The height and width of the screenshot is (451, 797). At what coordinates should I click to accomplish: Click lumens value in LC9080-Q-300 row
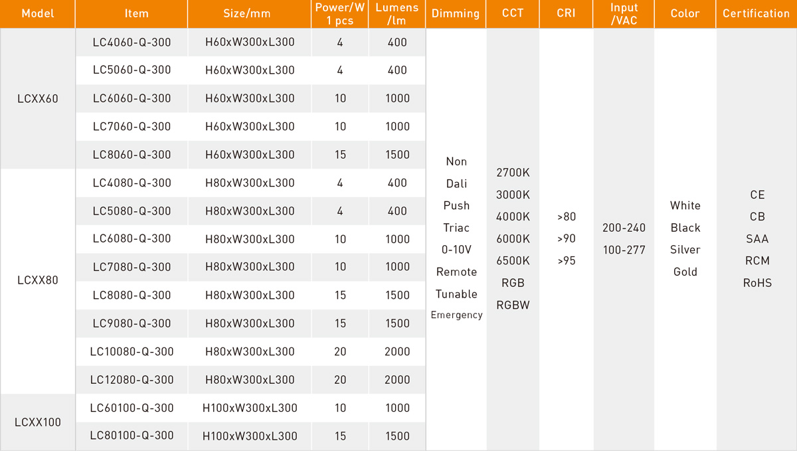397,323
